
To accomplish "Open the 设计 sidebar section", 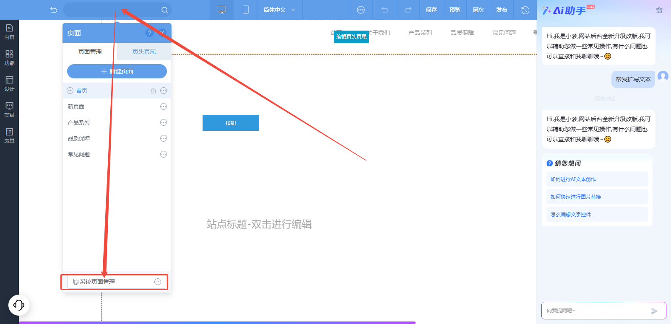I will [x=9, y=84].
